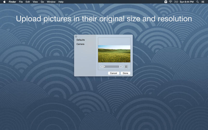Open the View menu
Viewport: 208px width, 130px height.
(35, 2)
